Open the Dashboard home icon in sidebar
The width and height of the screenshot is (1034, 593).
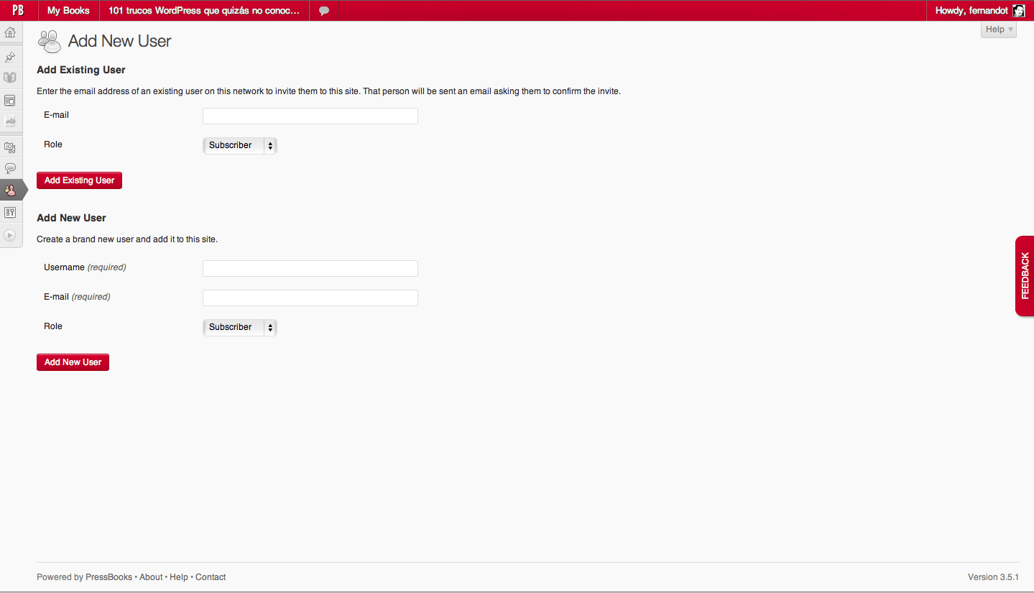(x=10, y=32)
